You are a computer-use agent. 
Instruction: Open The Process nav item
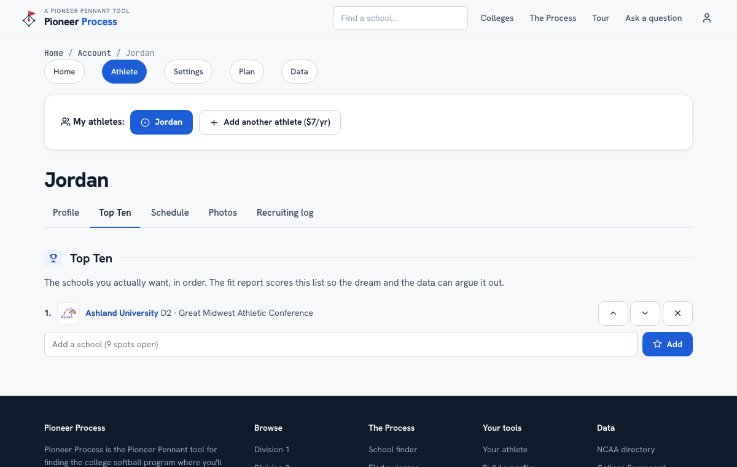(553, 18)
